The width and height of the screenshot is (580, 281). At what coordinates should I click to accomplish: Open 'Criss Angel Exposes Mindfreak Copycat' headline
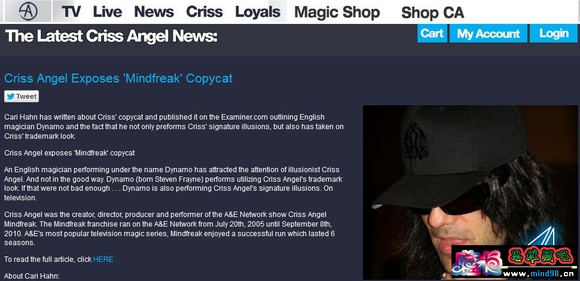coord(118,78)
